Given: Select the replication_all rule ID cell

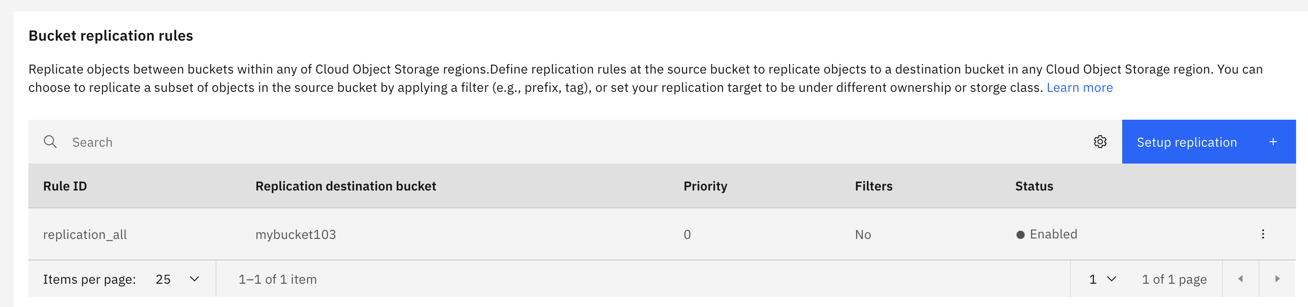Looking at the screenshot, I should pyautogui.click(x=85, y=234).
